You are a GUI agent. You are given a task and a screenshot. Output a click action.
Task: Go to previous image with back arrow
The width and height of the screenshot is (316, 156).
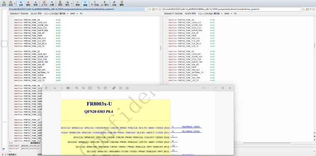click(55, 88)
